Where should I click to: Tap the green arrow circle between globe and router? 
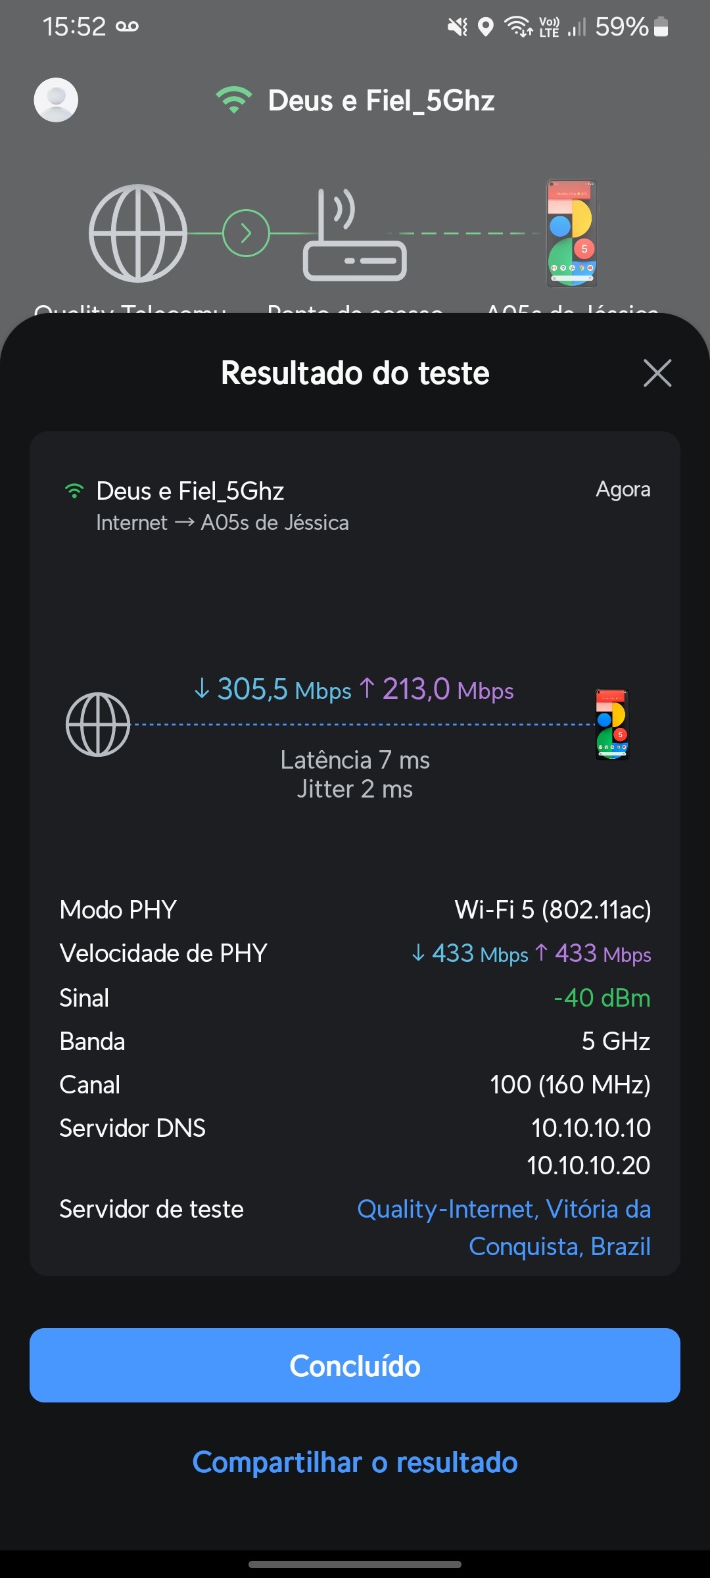tap(246, 233)
